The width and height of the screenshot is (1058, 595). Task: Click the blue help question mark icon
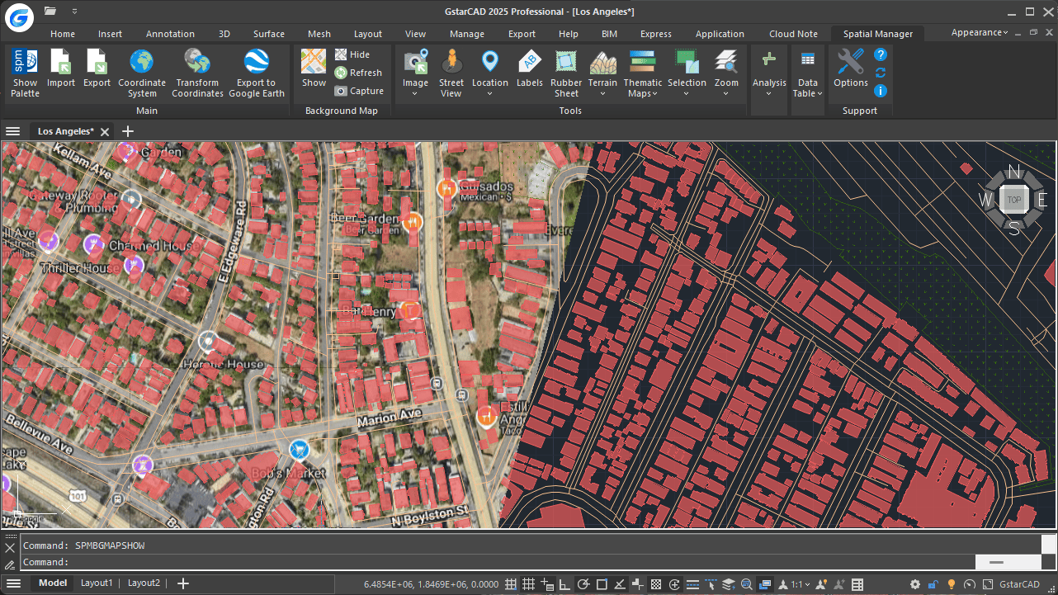click(x=881, y=54)
